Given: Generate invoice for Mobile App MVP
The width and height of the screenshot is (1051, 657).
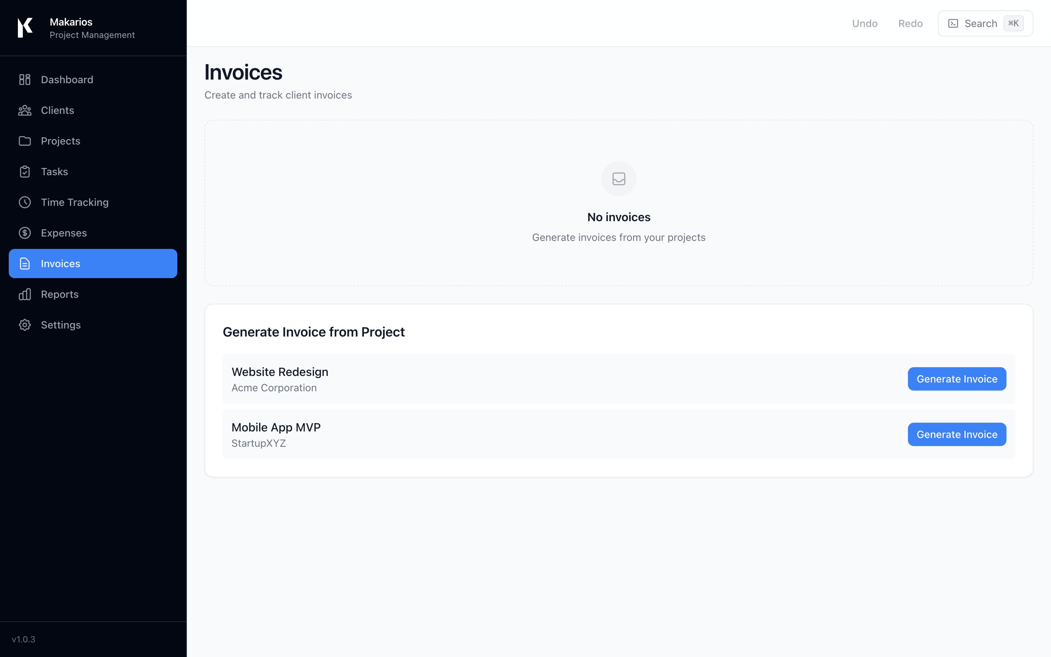Looking at the screenshot, I should (x=957, y=434).
